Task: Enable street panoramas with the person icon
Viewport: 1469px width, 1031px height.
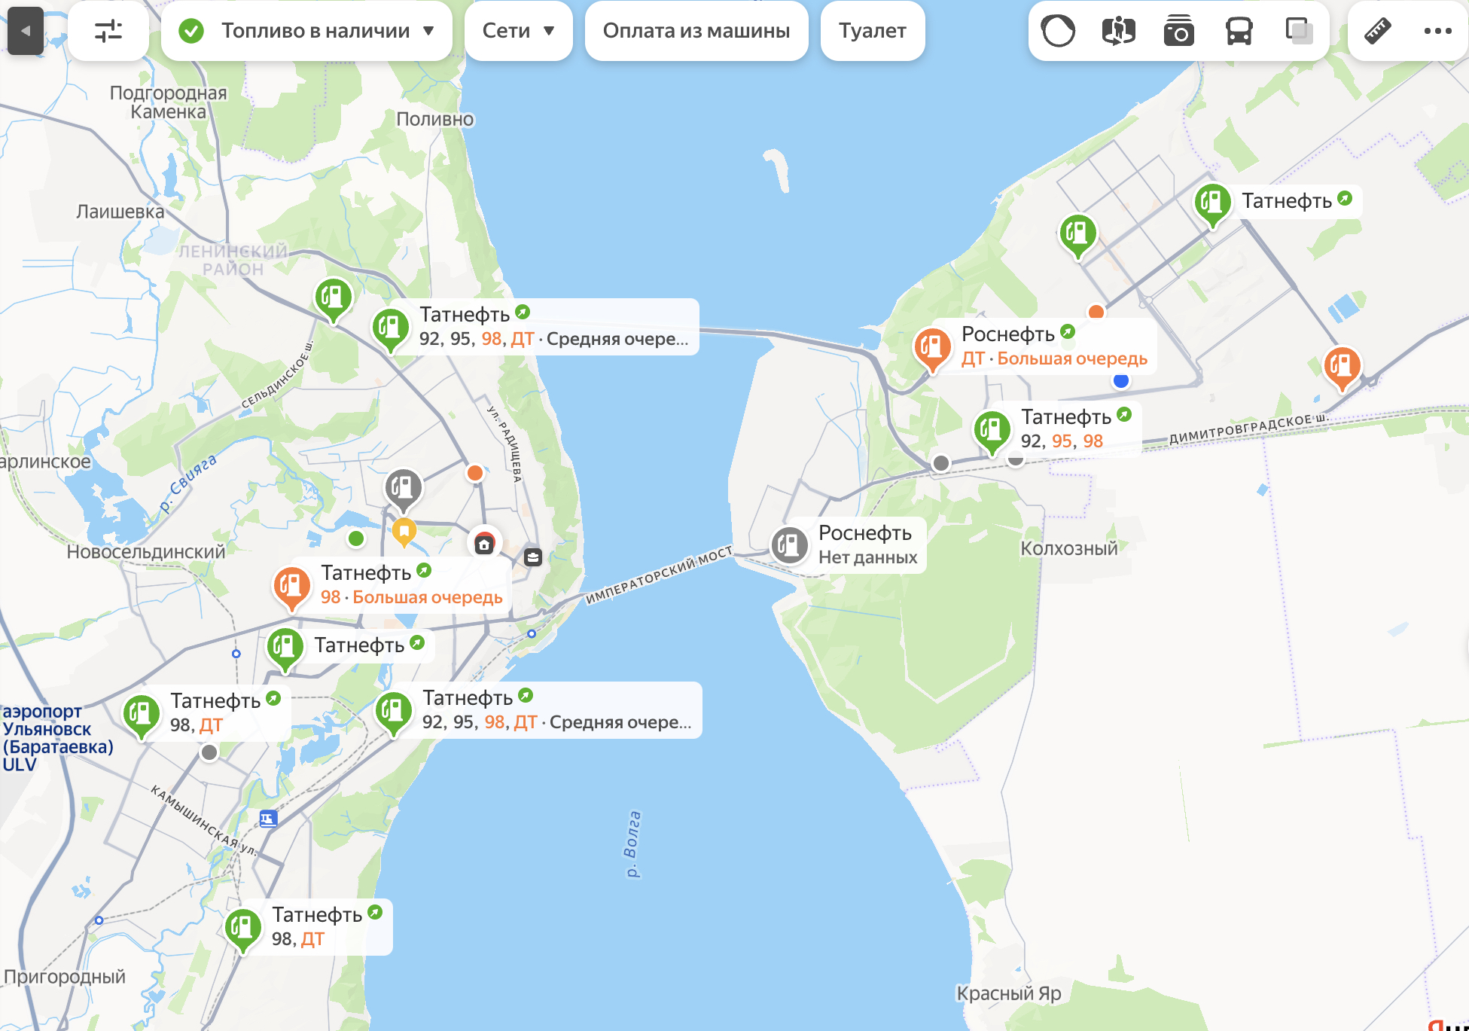Action: (1118, 31)
